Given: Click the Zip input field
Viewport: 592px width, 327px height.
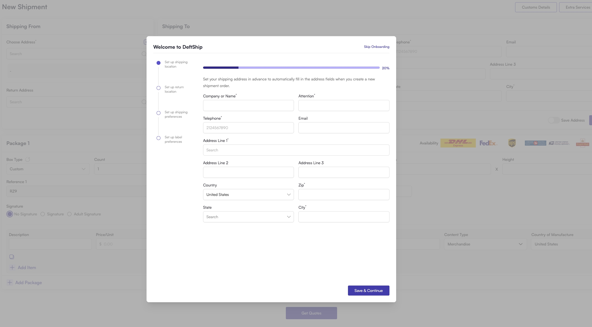Looking at the screenshot, I should pos(344,195).
